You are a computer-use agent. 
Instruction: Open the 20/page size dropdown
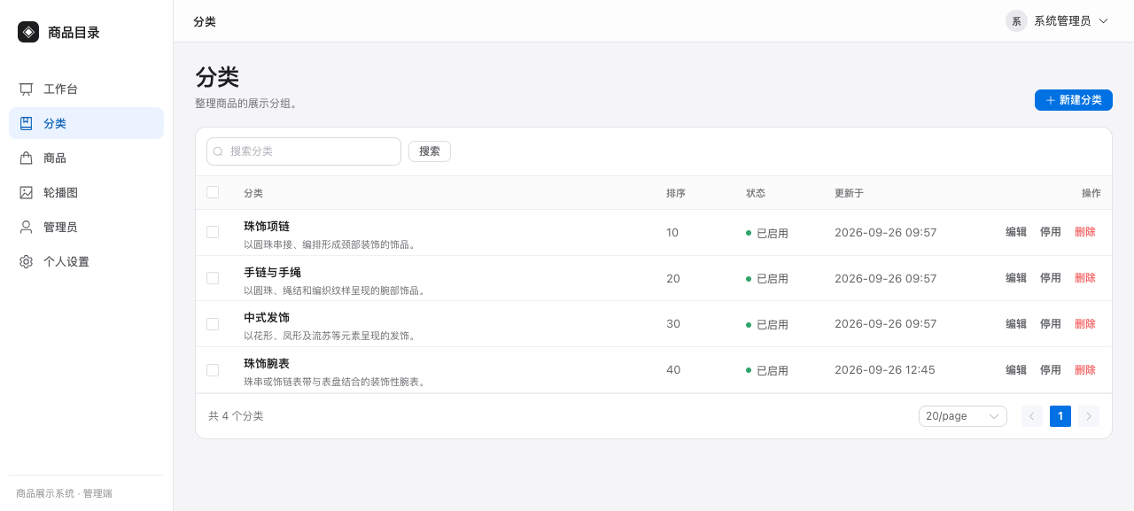coord(963,416)
